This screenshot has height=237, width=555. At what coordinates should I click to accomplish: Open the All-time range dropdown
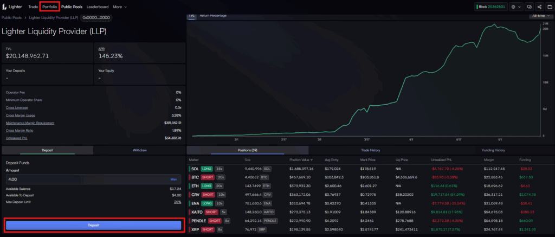[541, 16]
